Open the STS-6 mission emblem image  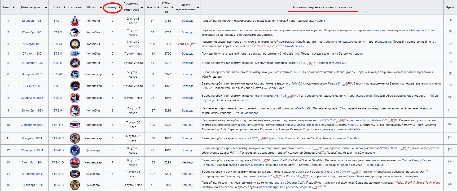click(75, 74)
